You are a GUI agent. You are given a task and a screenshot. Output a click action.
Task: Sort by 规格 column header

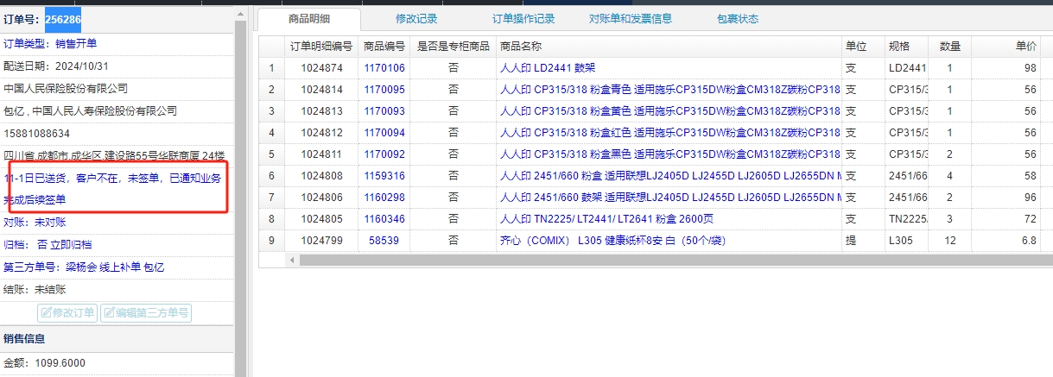click(907, 47)
